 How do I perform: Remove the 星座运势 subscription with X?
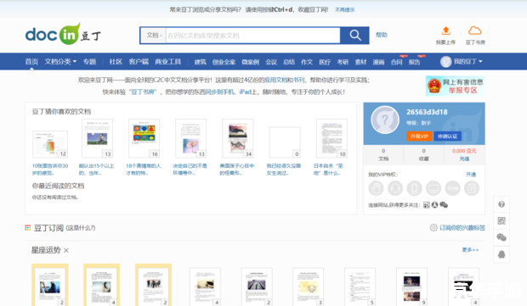[x=66, y=250]
